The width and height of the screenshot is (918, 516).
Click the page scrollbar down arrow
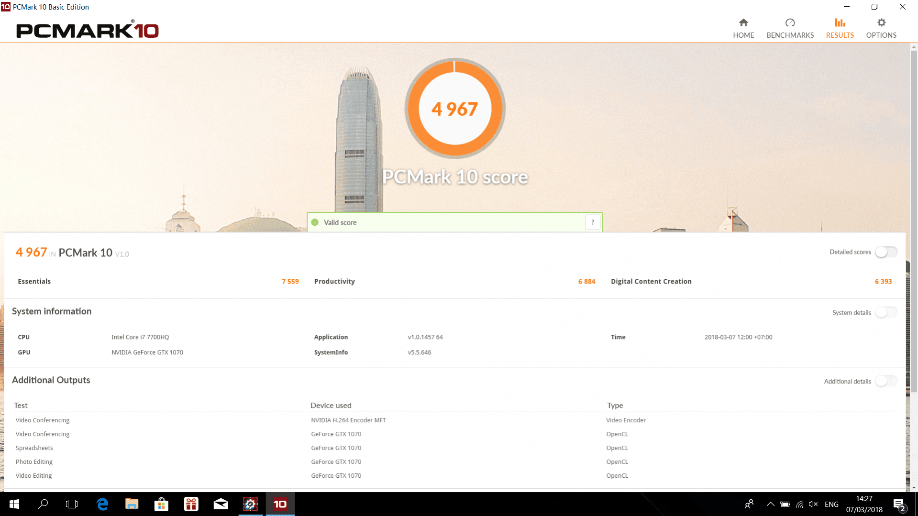914,488
